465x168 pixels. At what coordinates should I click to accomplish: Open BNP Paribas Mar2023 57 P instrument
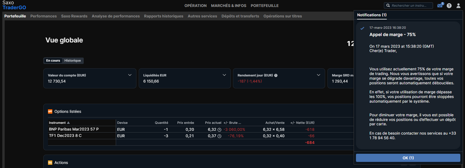tap(74, 129)
